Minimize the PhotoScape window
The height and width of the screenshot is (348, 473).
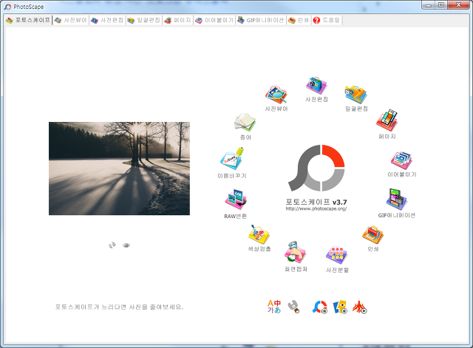[429, 5]
